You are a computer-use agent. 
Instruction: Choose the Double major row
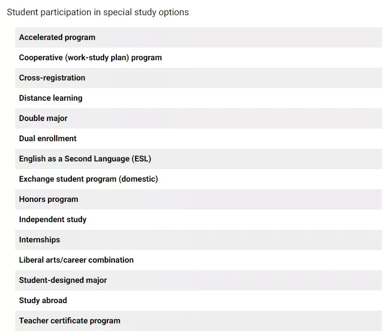pos(198,118)
